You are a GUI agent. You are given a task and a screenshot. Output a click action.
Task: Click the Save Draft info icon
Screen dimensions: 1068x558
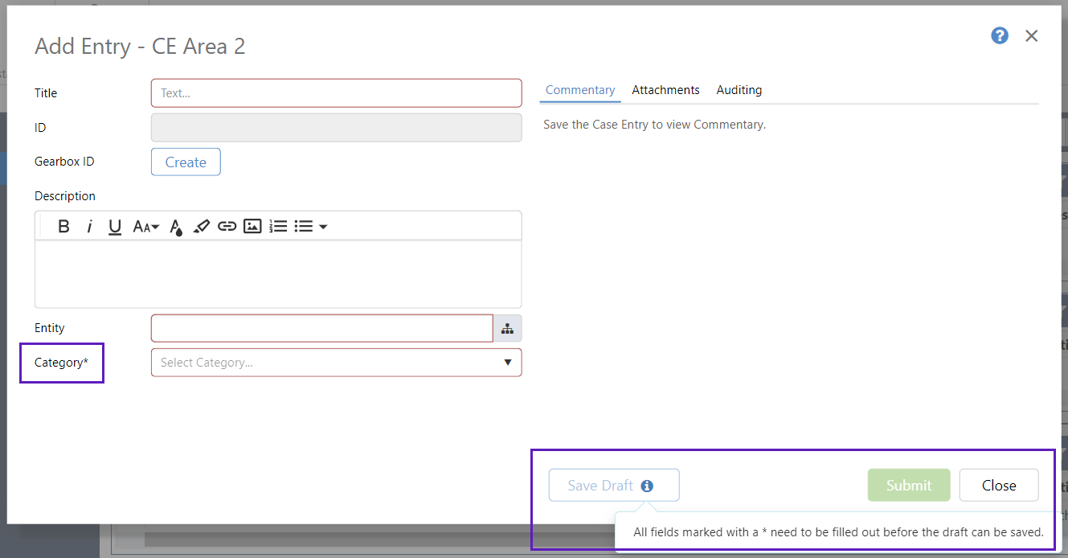(647, 486)
